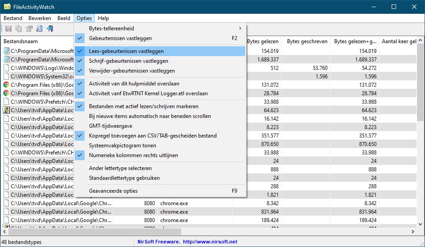Click file icon of the 154.019 bytes row
This screenshot has height=247, width=425.
click(x=6, y=51)
